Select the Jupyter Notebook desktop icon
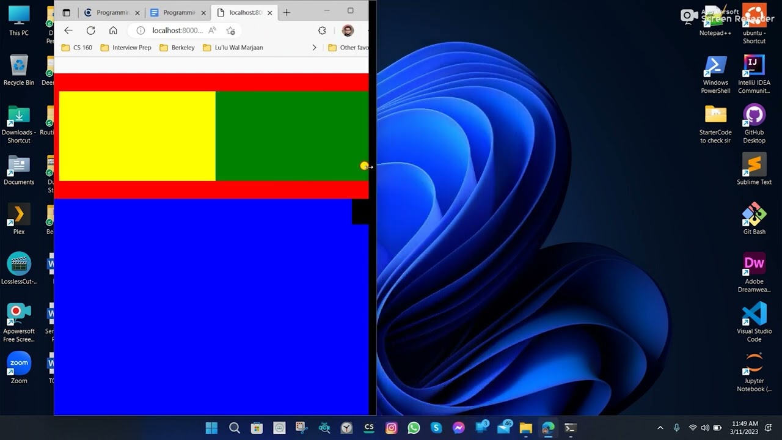 (x=754, y=373)
